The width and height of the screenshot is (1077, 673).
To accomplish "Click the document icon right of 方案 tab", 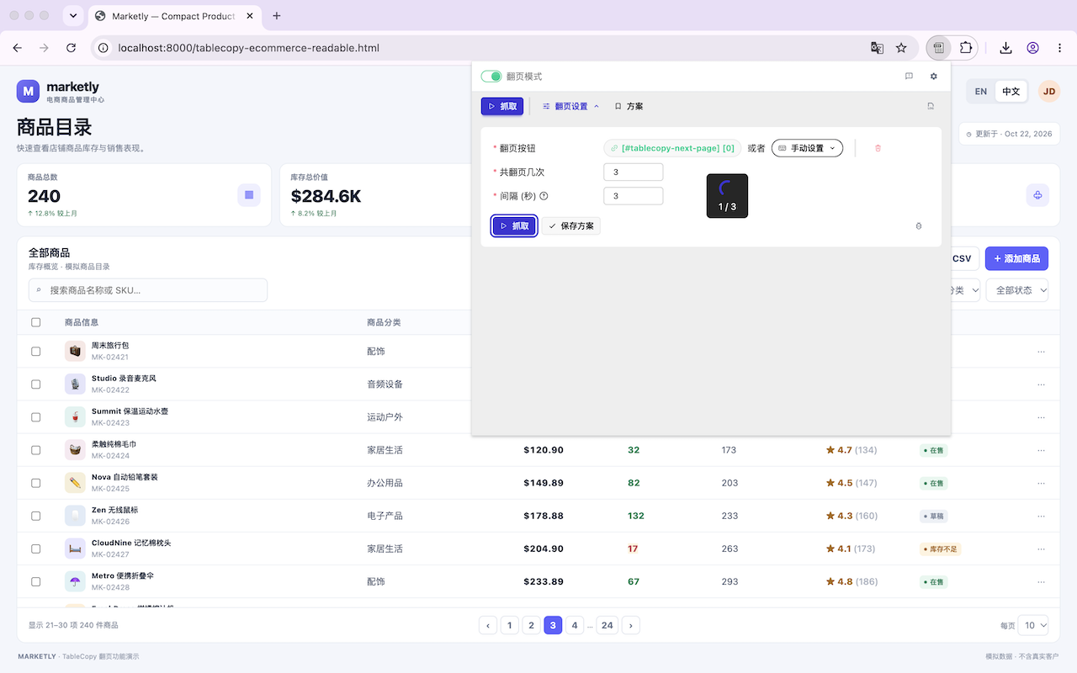I will [x=931, y=107].
